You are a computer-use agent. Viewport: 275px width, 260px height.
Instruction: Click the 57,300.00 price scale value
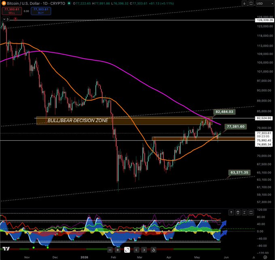265,202
